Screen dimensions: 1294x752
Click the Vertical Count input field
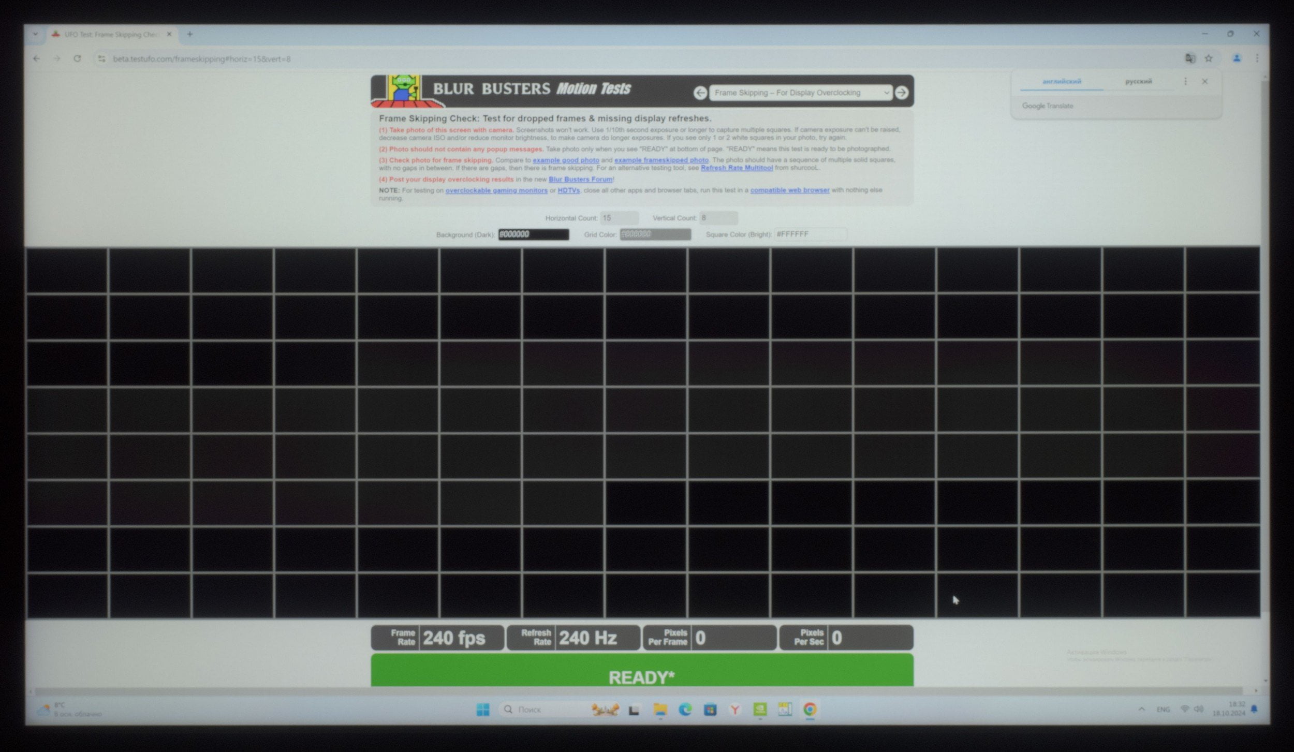(718, 218)
